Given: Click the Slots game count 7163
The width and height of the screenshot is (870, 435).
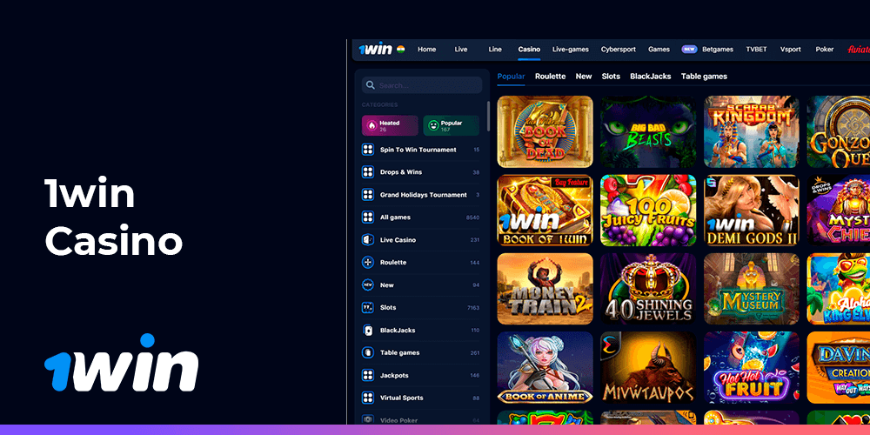Looking at the screenshot, I should (473, 308).
